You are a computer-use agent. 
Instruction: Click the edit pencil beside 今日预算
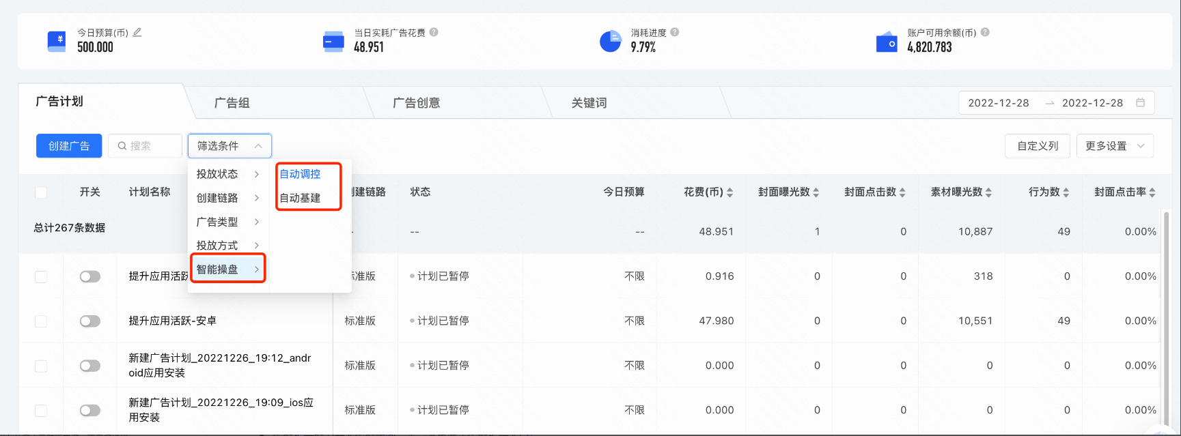pyautogui.click(x=137, y=32)
